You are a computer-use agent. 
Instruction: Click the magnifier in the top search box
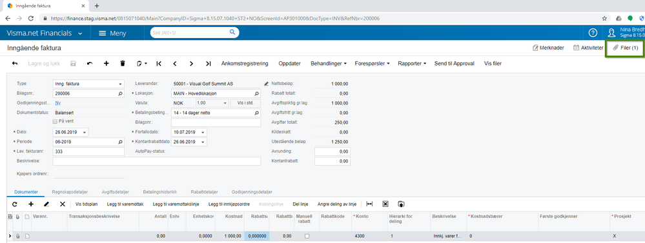pos(232,32)
